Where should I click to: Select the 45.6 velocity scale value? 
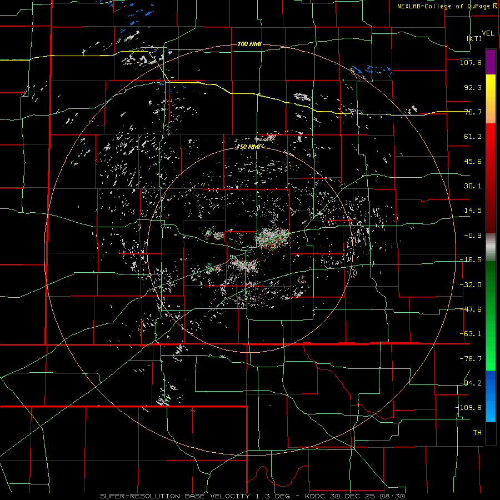(x=473, y=161)
